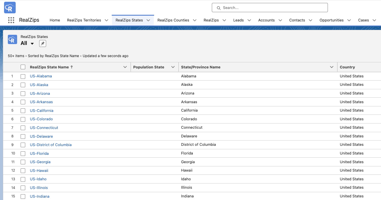381x200 pixels.
Task: Check the US-Indiana row checkbox
Action: coord(23,196)
